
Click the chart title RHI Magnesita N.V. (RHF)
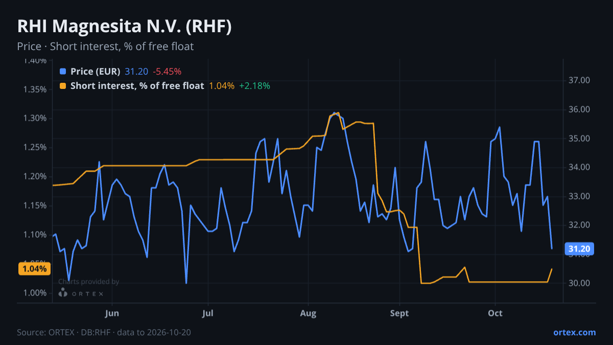coord(124,27)
